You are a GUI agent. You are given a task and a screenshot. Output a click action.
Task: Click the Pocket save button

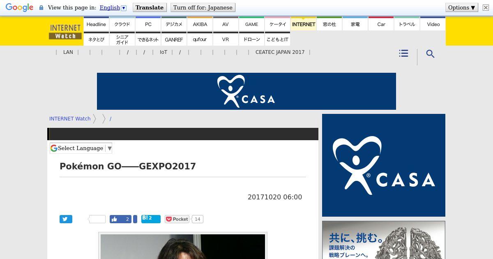click(177, 219)
